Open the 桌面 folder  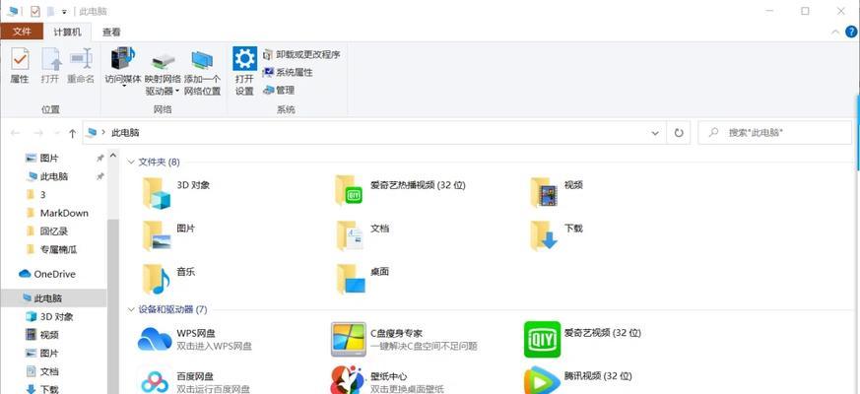[x=363, y=279]
